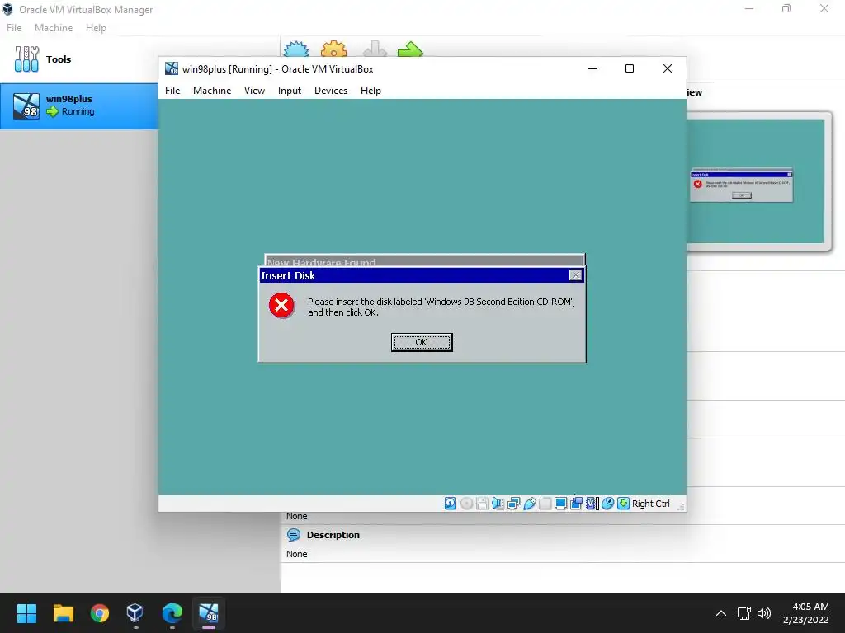This screenshot has width=845, height=633.
Task: Close the Insert Disk dialog with X
Action: click(575, 275)
